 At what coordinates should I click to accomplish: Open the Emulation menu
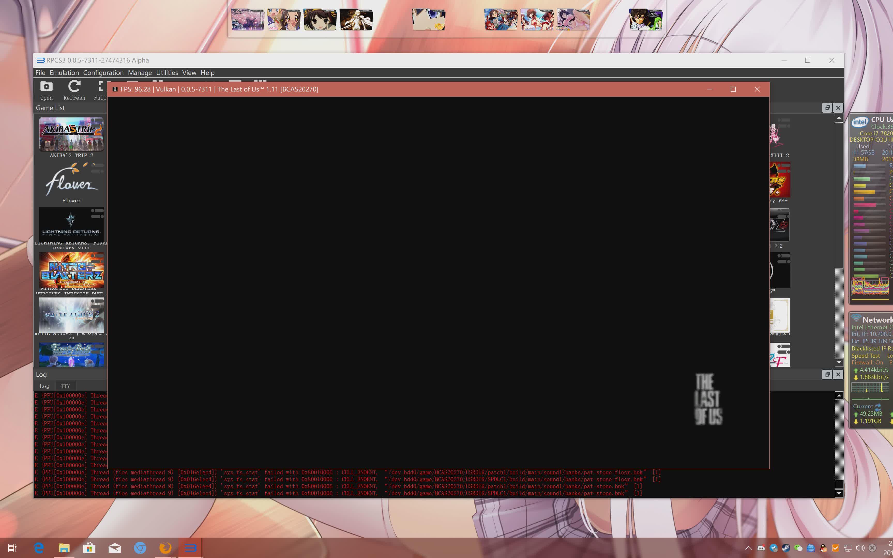point(64,73)
